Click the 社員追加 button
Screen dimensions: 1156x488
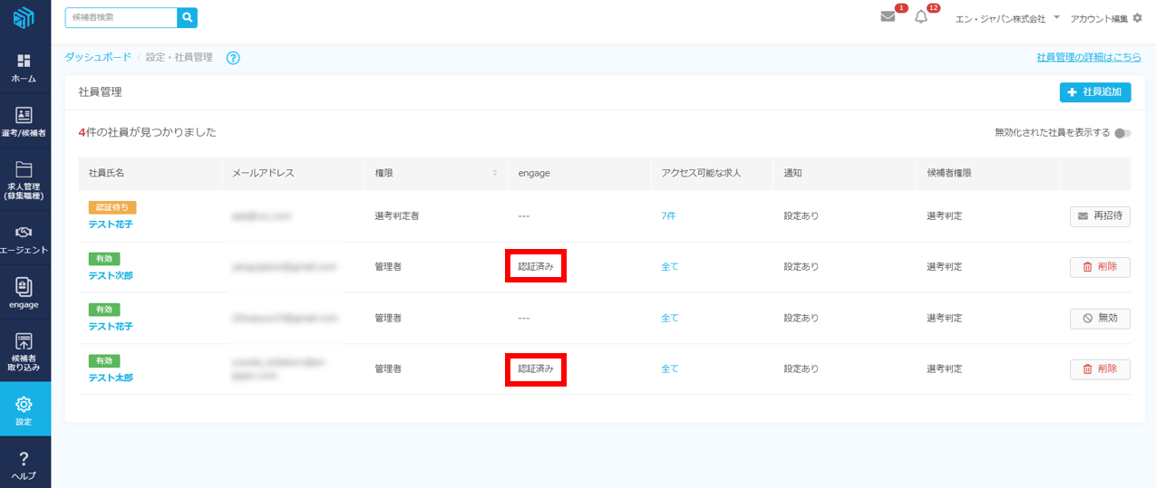1094,92
